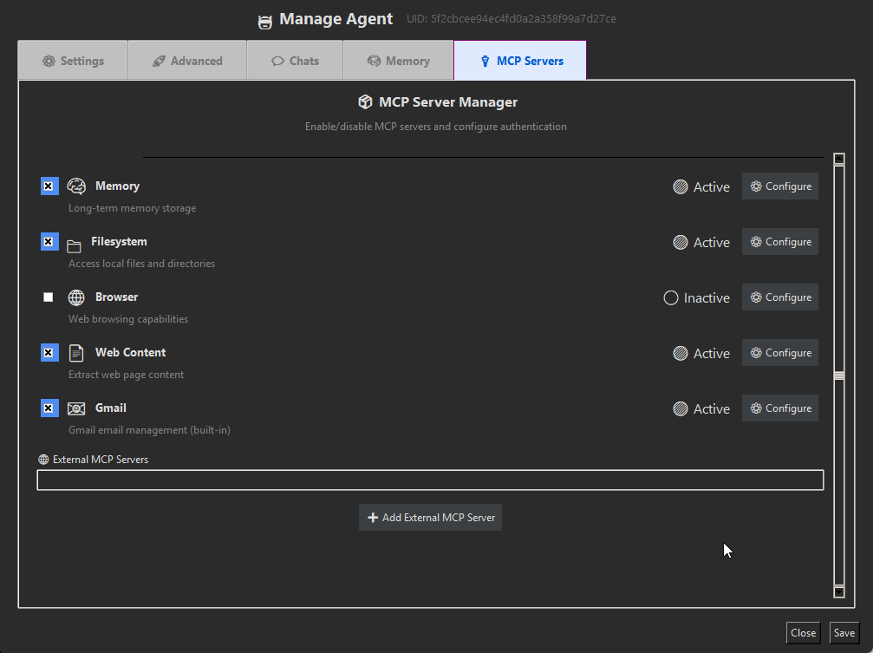Click the Web Content page icon
Screen dimensions: 873x653
[x=76, y=352]
